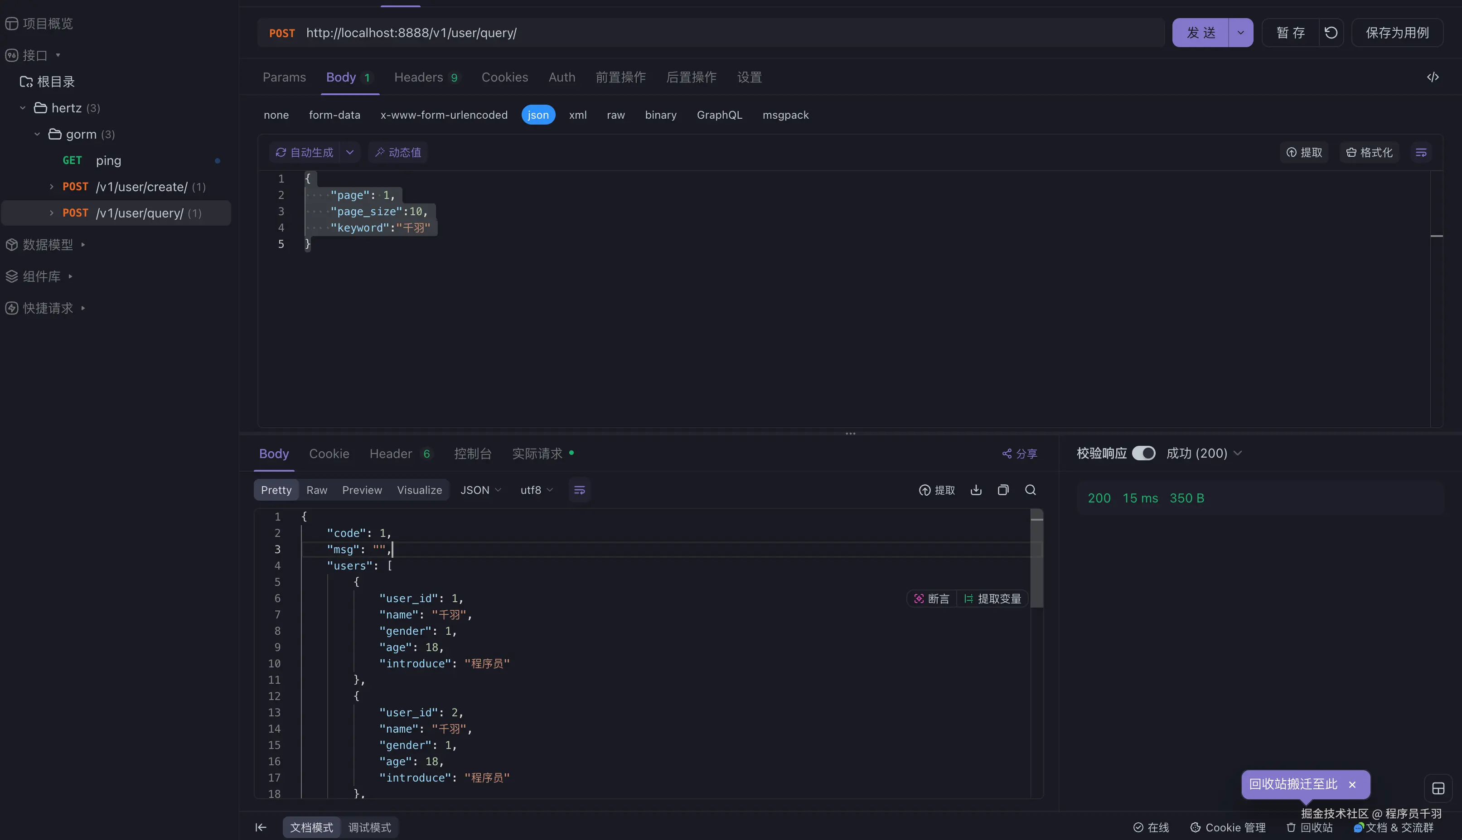Image resolution: width=1462 pixels, height=840 pixels.
Task: Choose form-data body type
Action: tap(334, 115)
